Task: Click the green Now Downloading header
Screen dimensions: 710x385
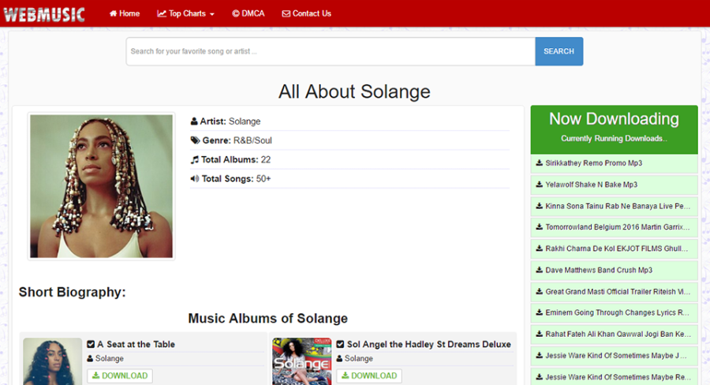Action: point(614,129)
